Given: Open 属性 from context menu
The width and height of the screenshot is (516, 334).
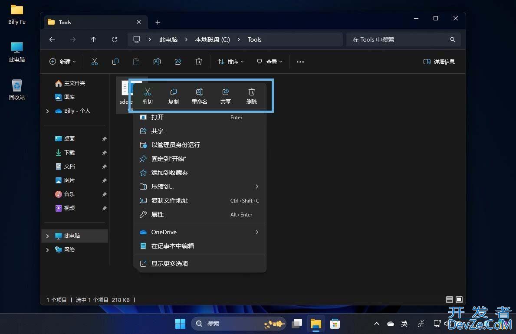Looking at the screenshot, I should 200,215.
